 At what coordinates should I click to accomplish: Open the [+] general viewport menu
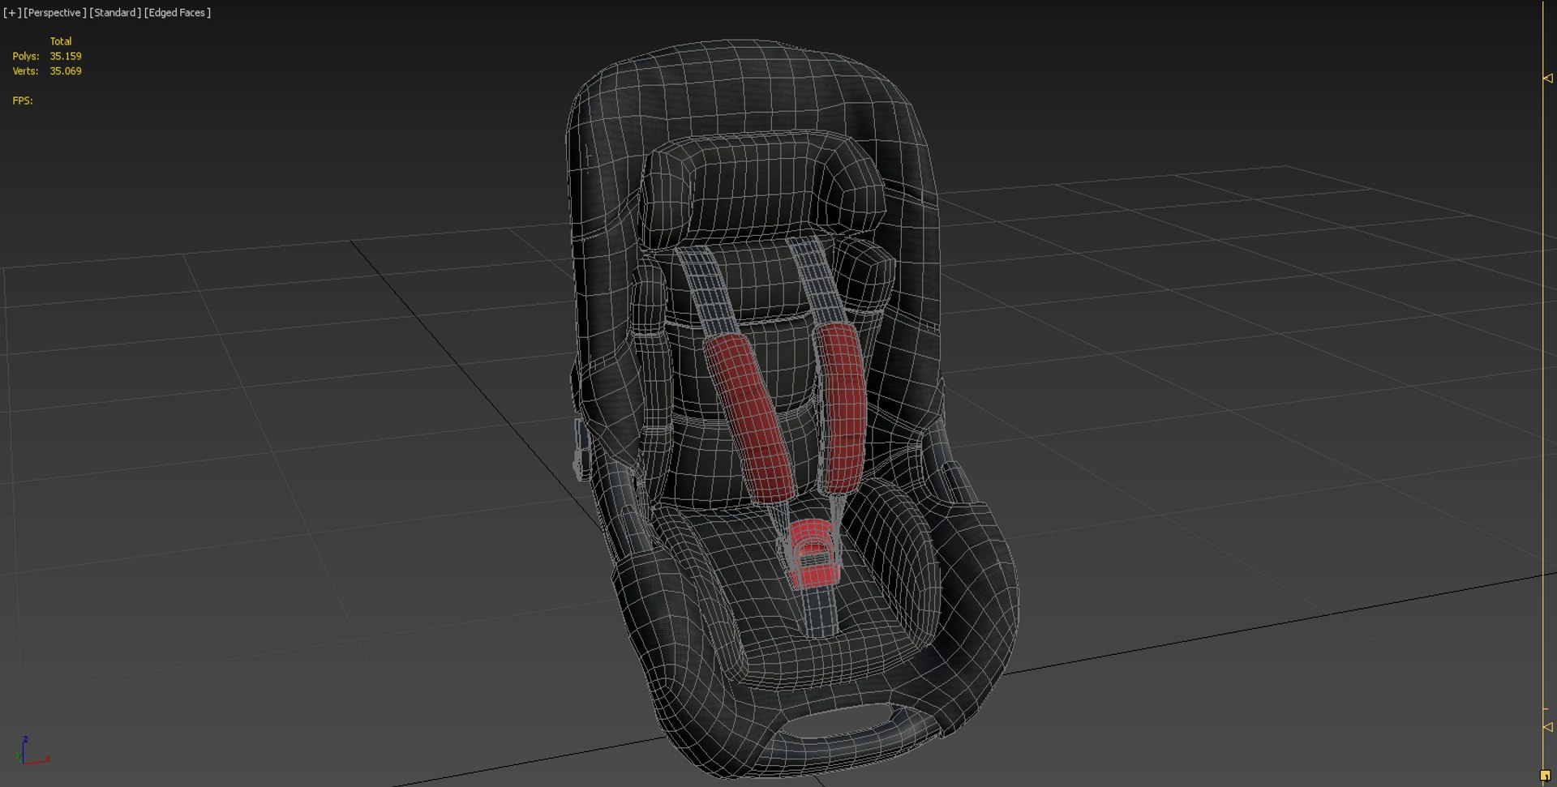coord(12,13)
